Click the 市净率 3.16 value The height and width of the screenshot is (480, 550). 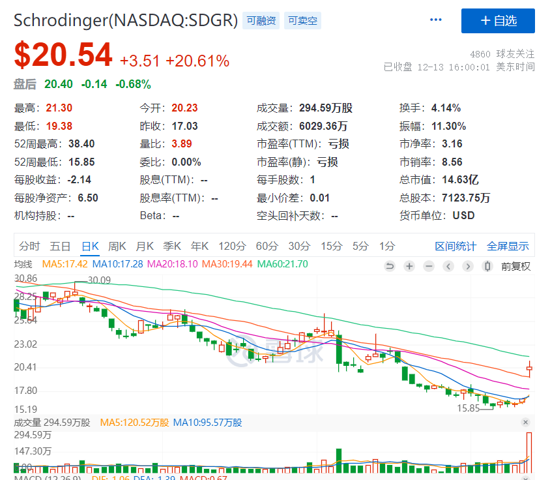[x=452, y=144]
